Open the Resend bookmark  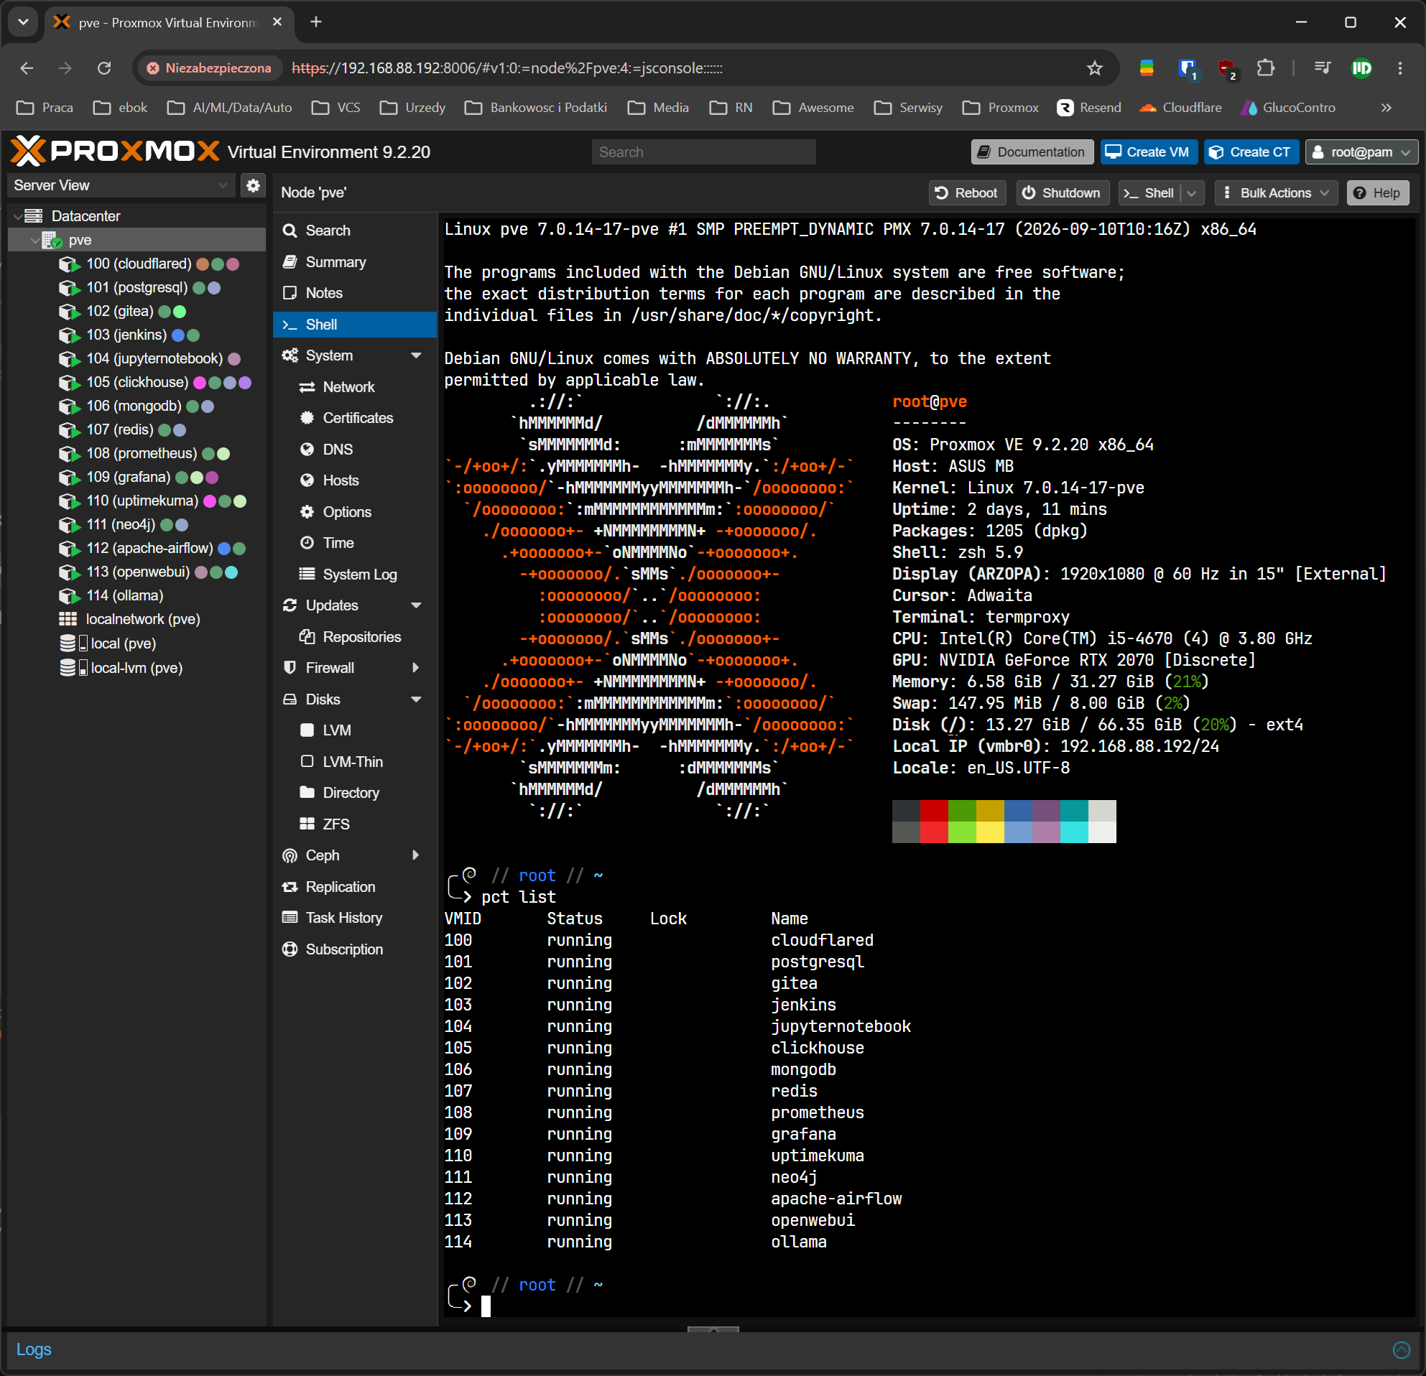[1088, 108]
